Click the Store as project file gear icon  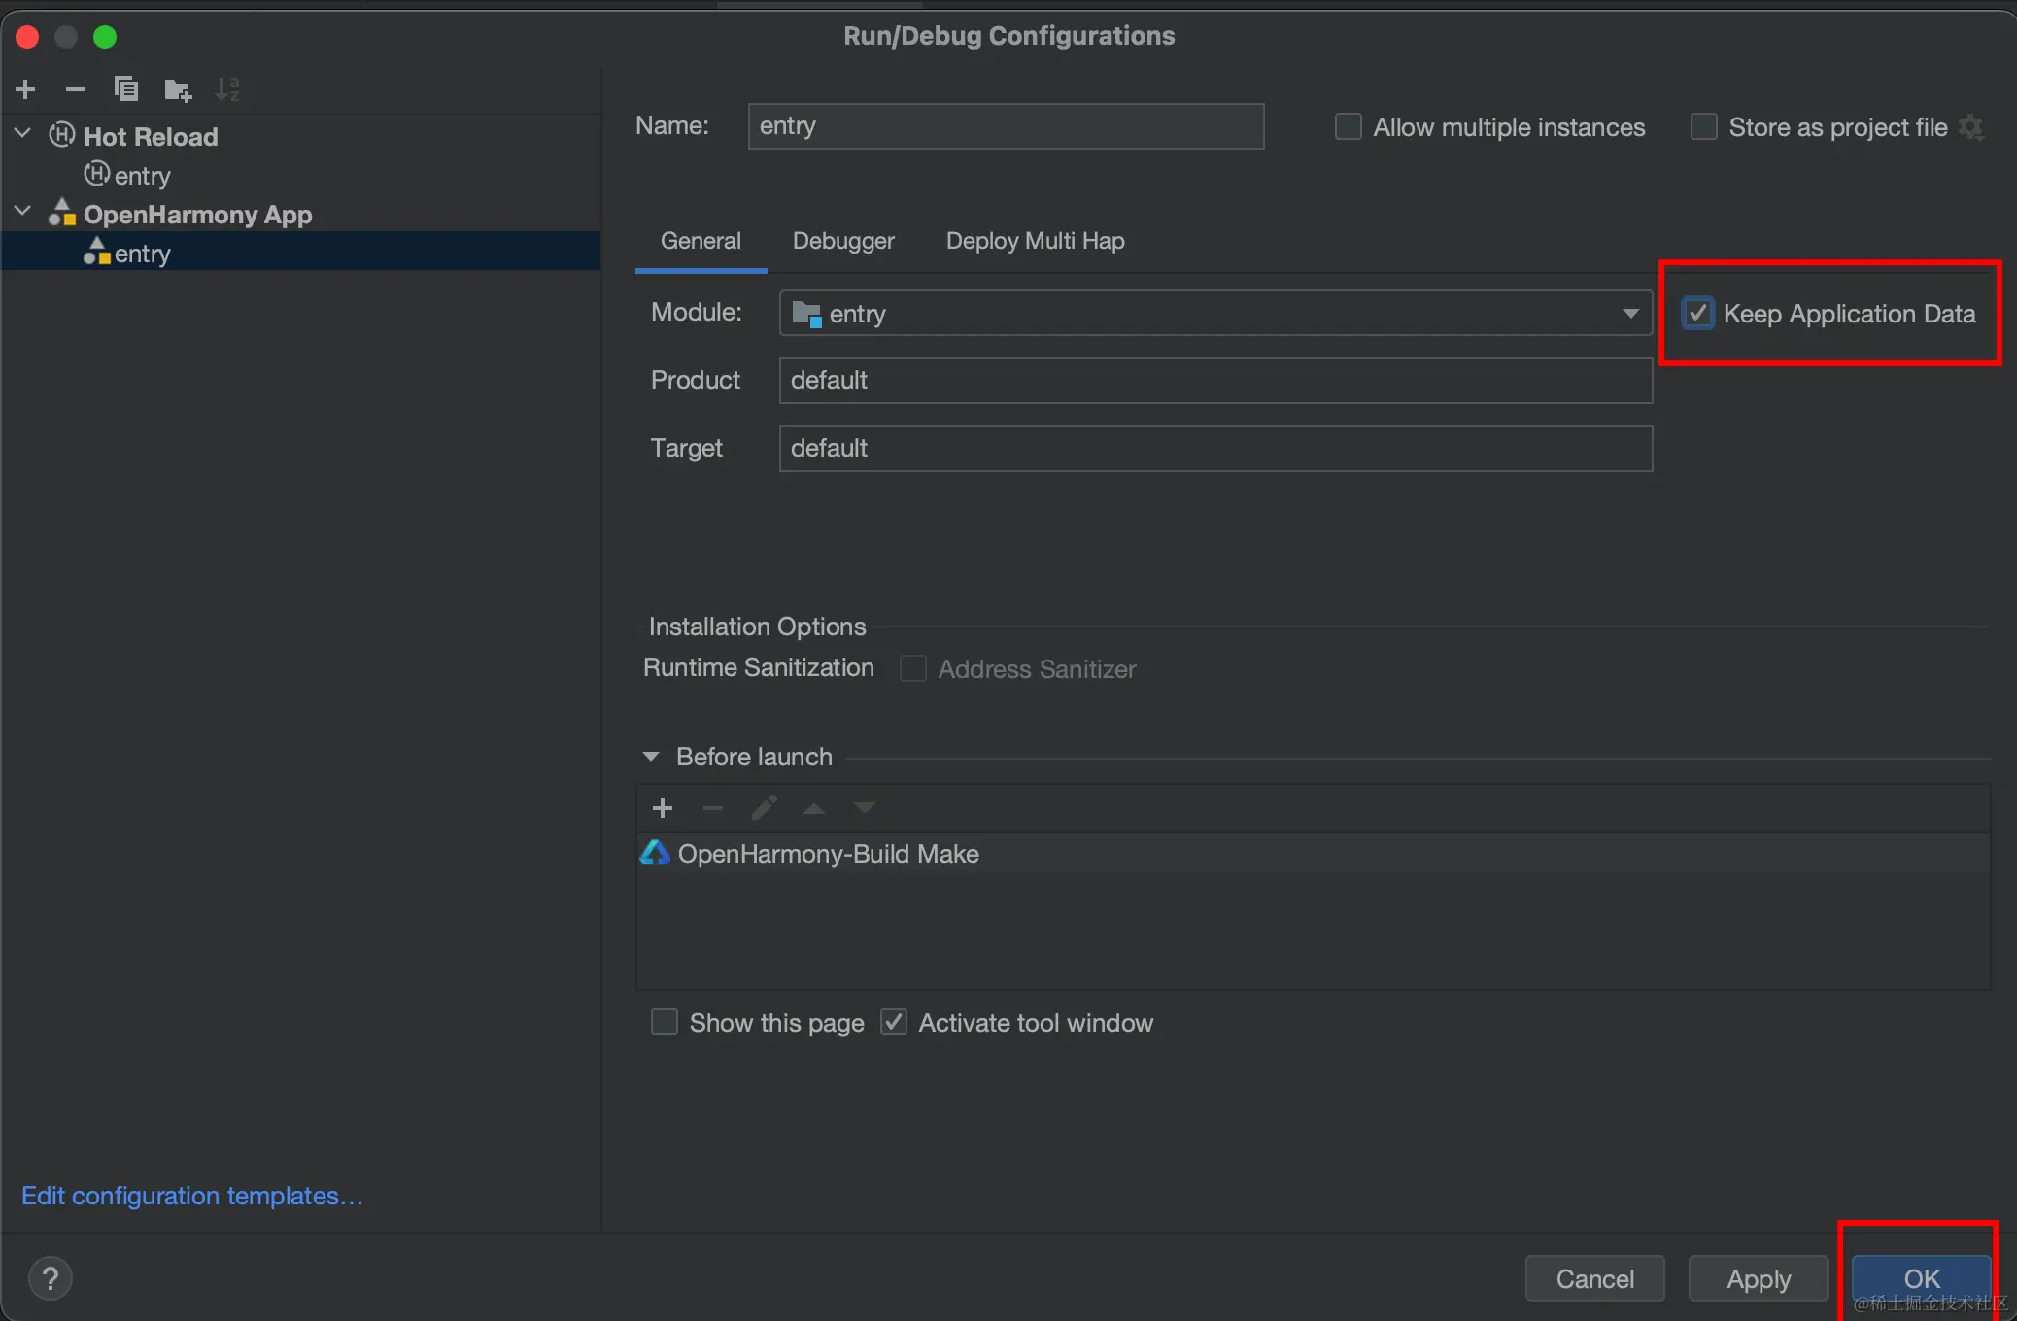click(x=1971, y=127)
